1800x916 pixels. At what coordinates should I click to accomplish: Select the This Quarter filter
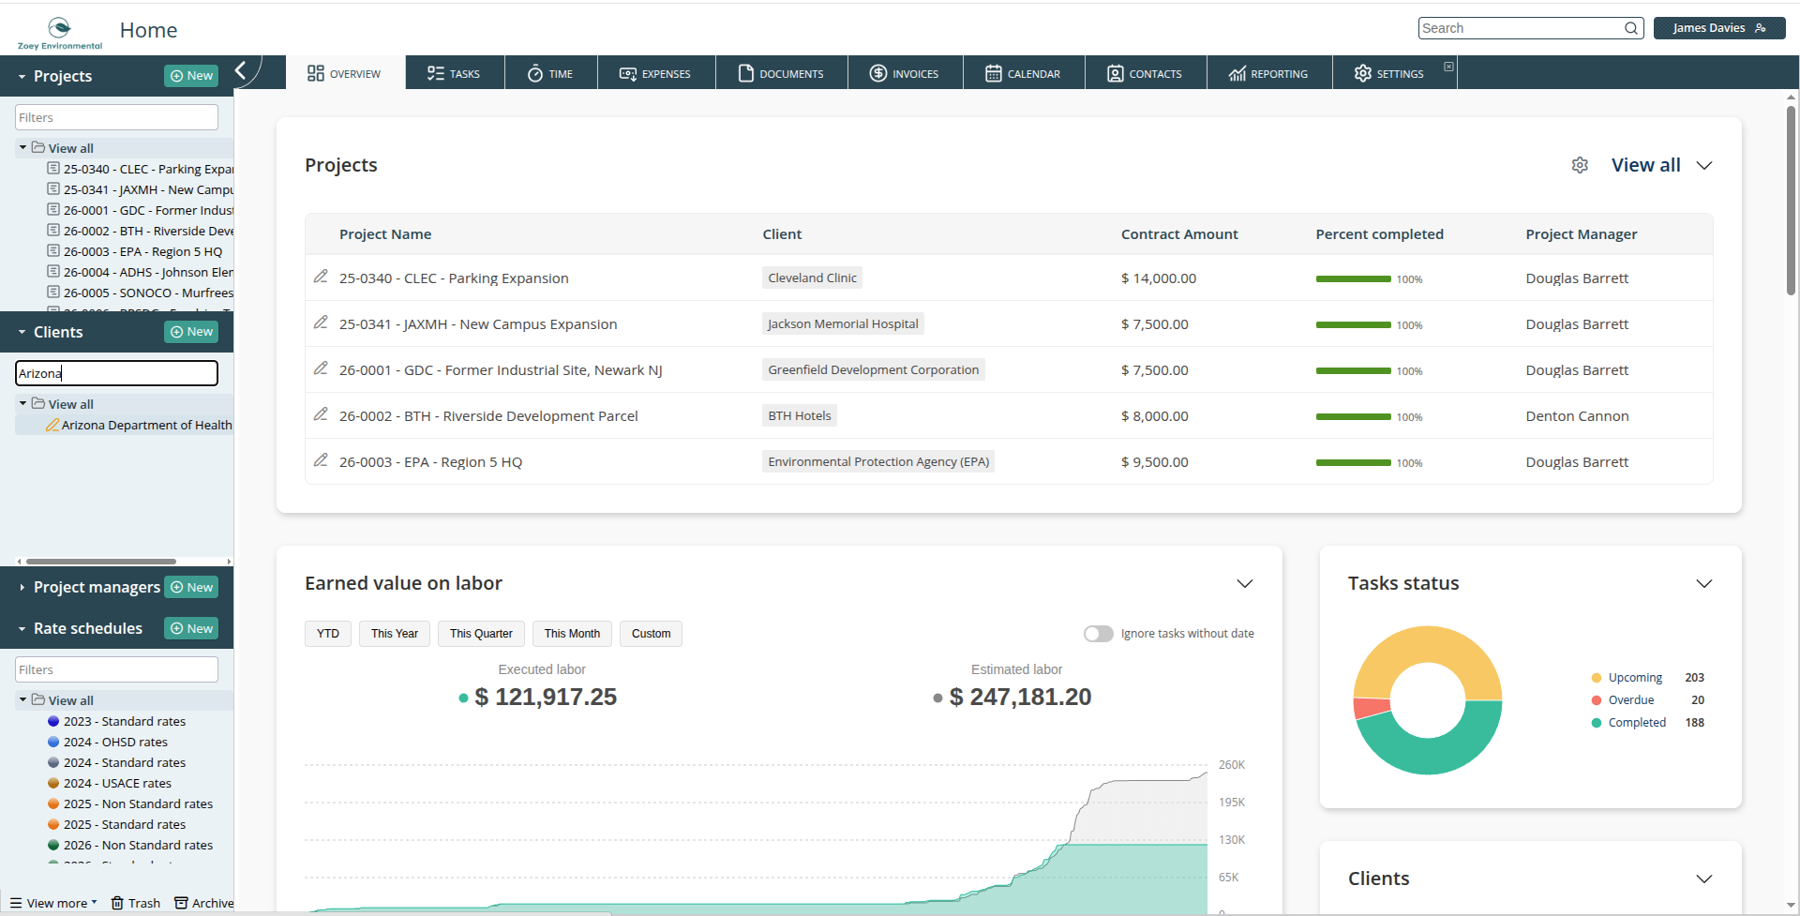coord(481,634)
